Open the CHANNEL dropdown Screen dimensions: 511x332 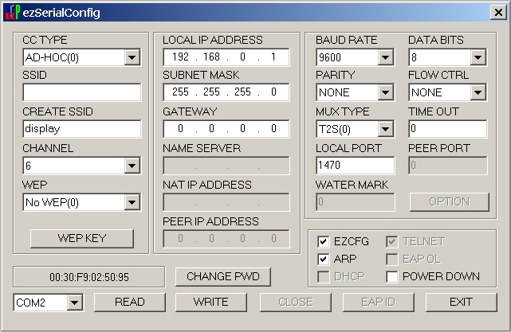132,166
